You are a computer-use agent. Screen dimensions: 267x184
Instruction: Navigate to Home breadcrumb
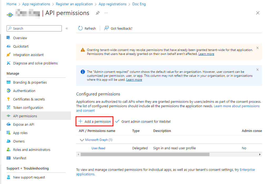(11, 4)
